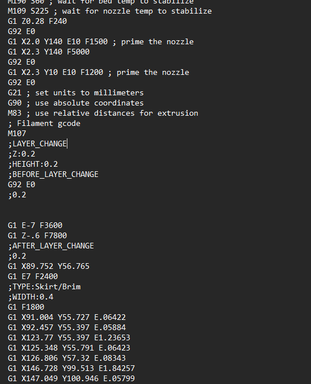Click the 'G1 E-7 F3600' retraction line
Image resolution: width=311 pixels, height=384 pixels.
pyautogui.click(x=35, y=226)
